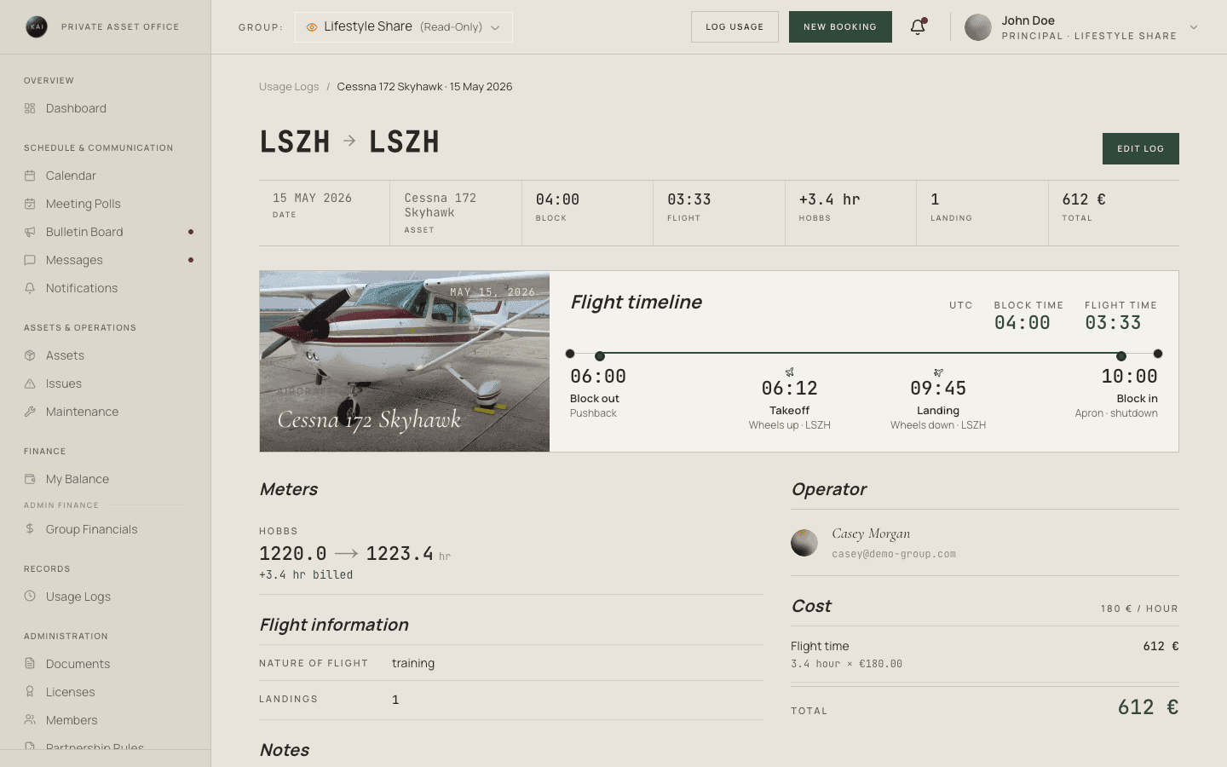Click the eye icon in group selector
The image size is (1227, 767).
click(312, 27)
